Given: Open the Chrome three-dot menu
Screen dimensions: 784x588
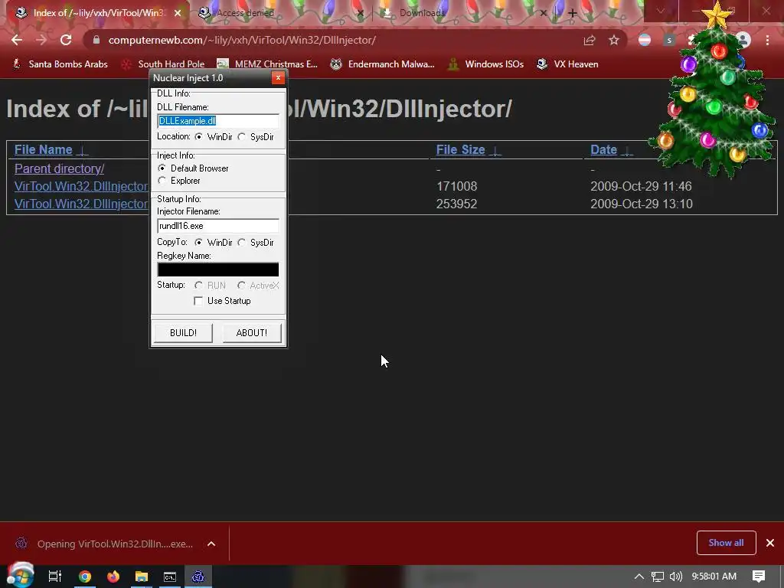Looking at the screenshot, I should 767,40.
